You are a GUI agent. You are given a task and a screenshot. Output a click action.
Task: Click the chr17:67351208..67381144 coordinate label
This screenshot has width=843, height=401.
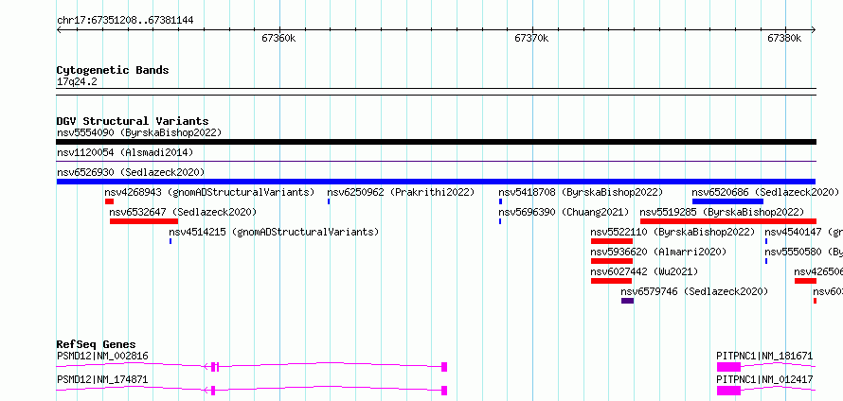tap(125, 21)
